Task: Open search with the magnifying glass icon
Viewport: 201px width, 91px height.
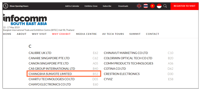Action: (165, 6)
